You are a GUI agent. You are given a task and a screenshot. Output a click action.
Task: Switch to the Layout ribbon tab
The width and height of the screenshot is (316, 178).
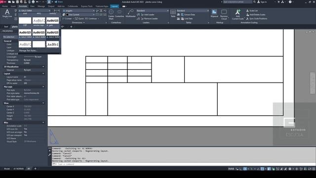115,6
